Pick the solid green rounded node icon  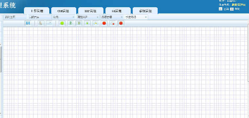pos(62,23)
